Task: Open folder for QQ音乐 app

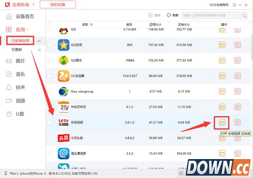Action: (222, 60)
